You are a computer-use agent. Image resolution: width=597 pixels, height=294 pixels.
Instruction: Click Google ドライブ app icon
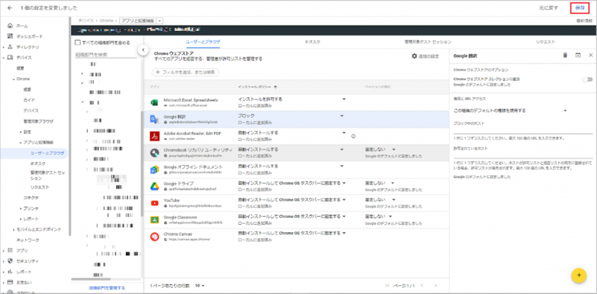(x=154, y=186)
